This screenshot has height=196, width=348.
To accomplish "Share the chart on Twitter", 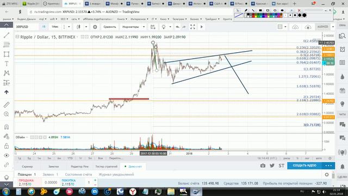I will pyautogui.click(x=272, y=166).
